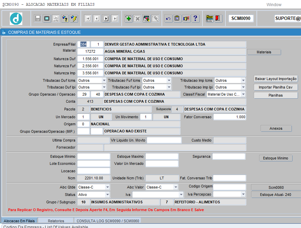The height and width of the screenshot is (228, 301).
Task: Click the clipboard list icon
Action: coord(177,19)
